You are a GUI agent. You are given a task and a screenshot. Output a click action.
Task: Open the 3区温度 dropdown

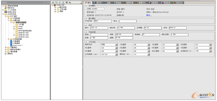(210, 45)
